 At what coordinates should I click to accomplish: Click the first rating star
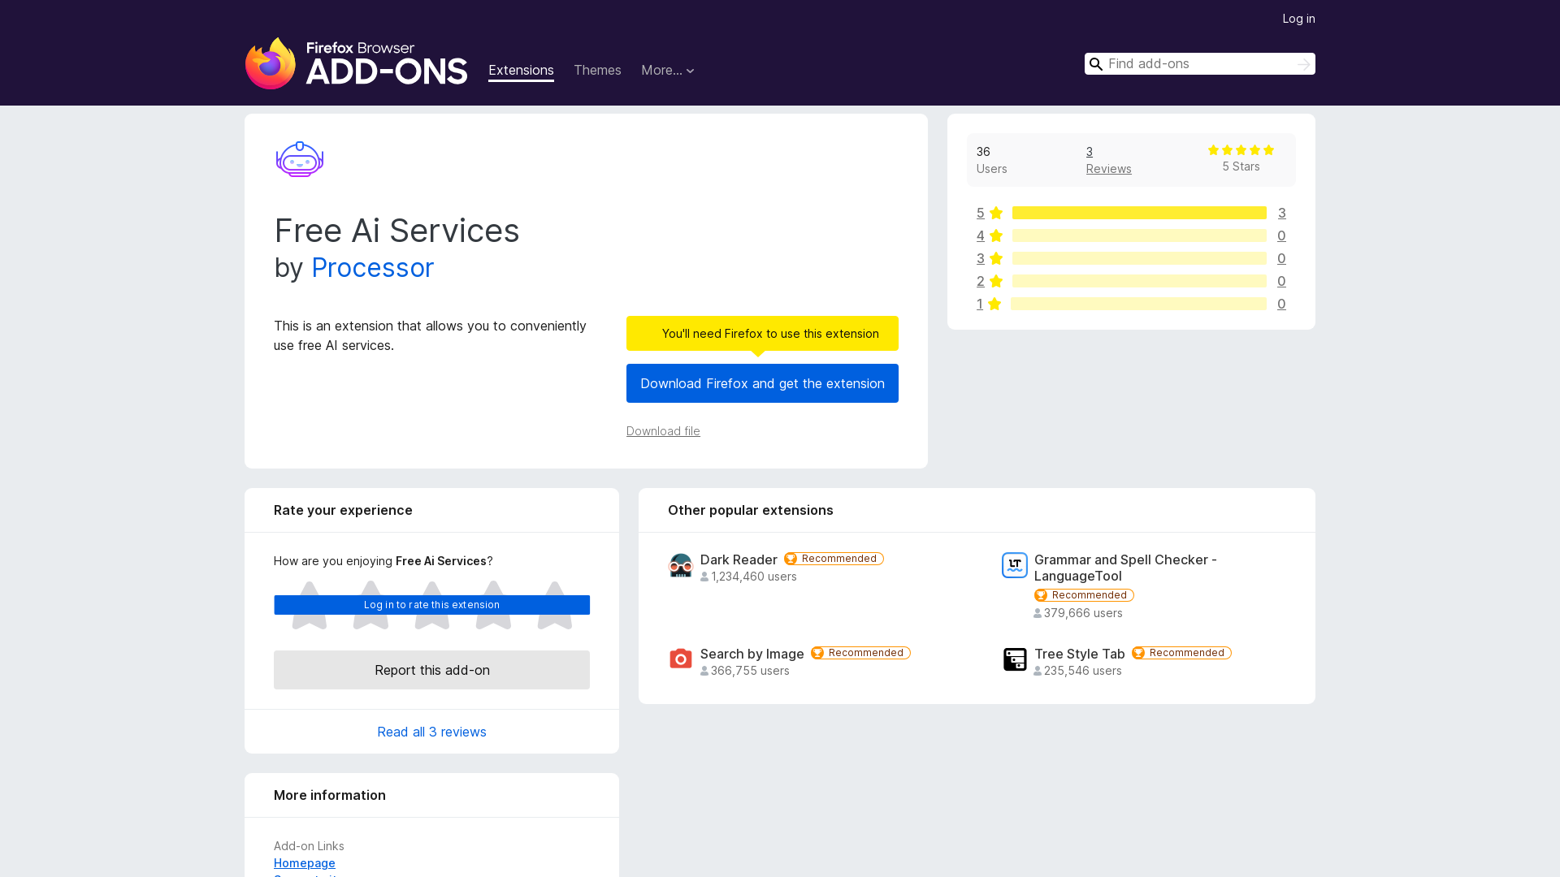(x=310, y=605)
